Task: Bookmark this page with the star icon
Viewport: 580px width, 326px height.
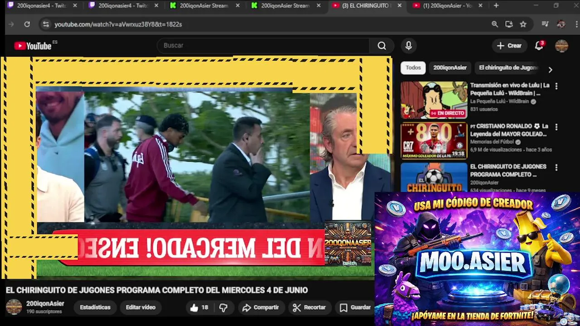Action: pos(523,24)
